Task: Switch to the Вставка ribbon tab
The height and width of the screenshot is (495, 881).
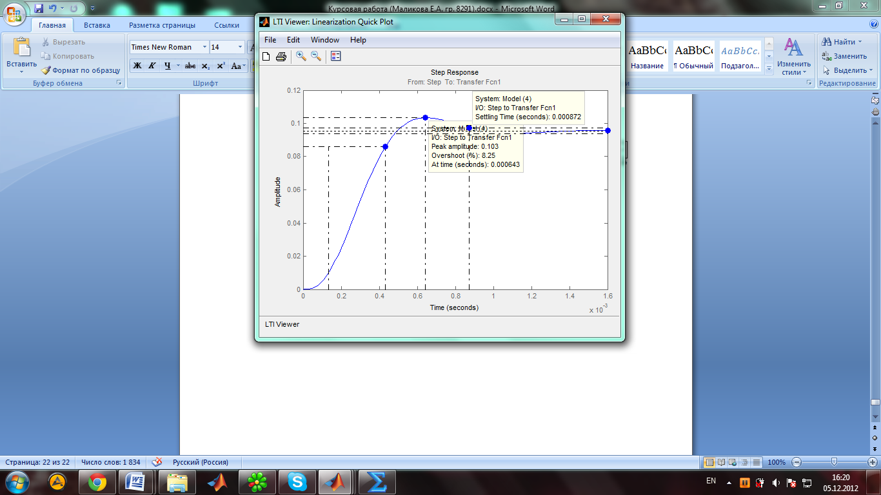Action: click(x=97, y=25)
